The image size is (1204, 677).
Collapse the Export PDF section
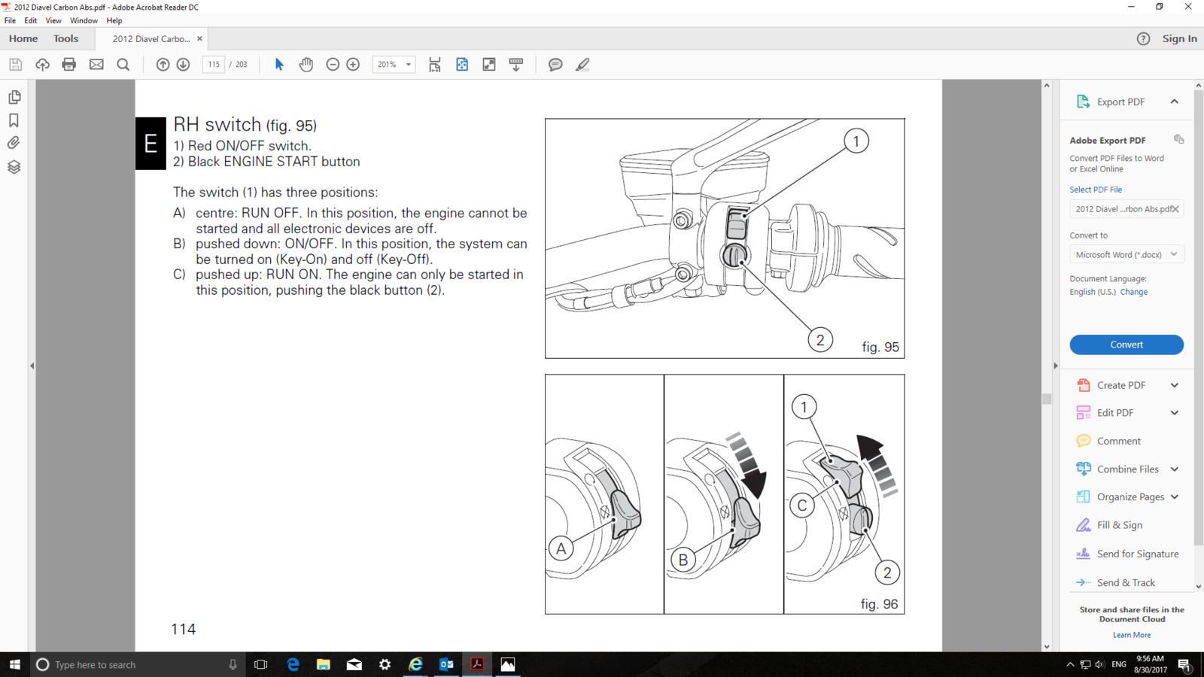click(1174, 102)
